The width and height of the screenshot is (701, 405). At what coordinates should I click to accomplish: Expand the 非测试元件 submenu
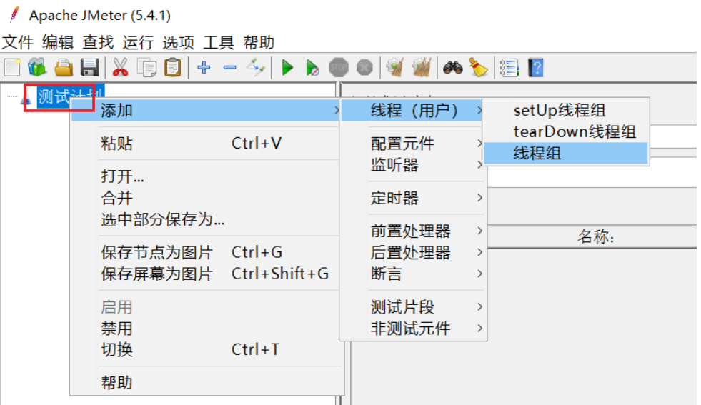point(413,328)
